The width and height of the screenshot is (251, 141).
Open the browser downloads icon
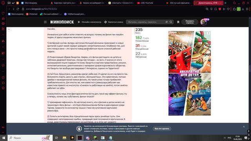pyautogui.click(x=243, y=9)
